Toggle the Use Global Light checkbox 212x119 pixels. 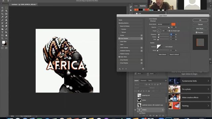pos(169,31)
